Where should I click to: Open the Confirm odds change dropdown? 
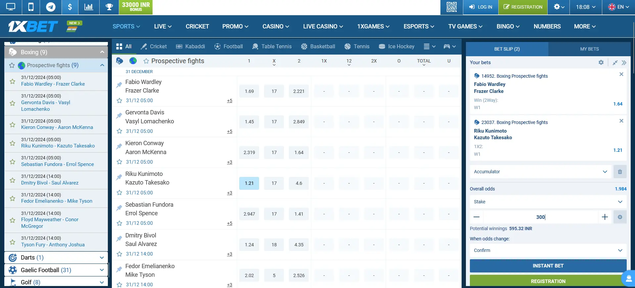pyautogui.click(x=548, y=250)
